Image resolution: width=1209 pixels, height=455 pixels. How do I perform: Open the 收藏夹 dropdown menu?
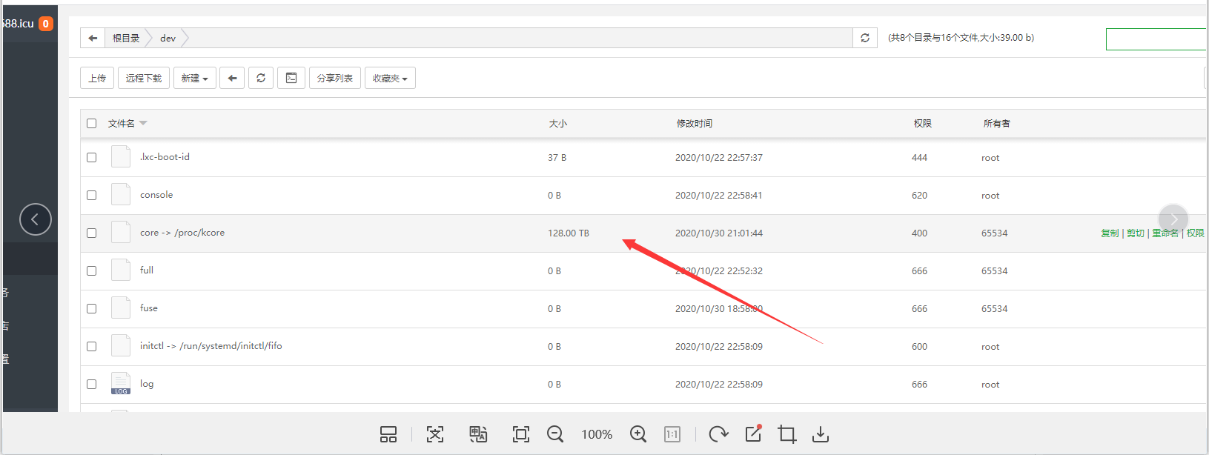390,78
